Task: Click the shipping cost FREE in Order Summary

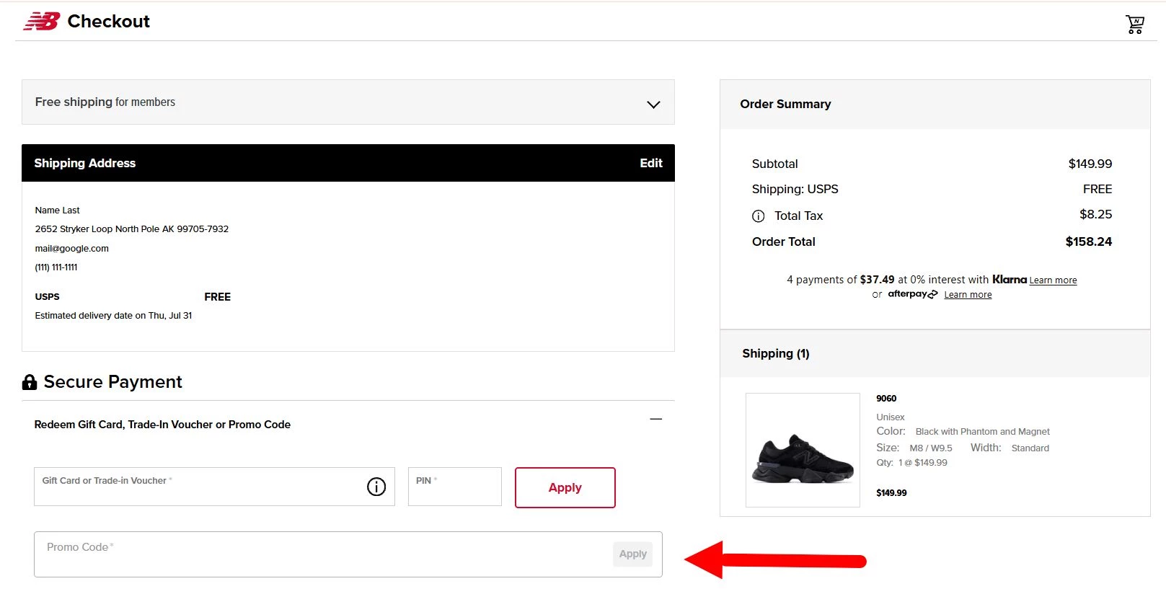Action: point(1097,189)
